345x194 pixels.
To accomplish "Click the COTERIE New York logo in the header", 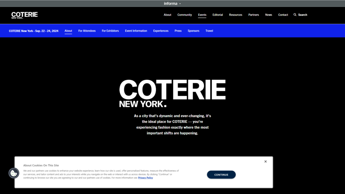I will click(x=24, y=15).
